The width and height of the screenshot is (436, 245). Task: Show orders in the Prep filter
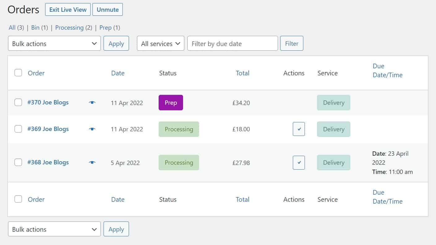coord(105,27)
